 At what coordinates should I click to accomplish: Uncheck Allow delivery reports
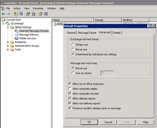pos(70,98)
